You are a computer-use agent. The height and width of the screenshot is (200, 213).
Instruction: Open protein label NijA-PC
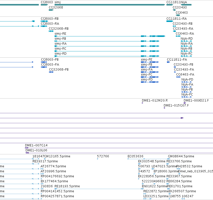[x=187, y=95]
